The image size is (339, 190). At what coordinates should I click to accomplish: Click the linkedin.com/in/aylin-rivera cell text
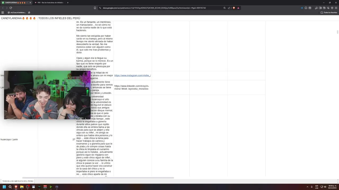[x=132, y=87]
